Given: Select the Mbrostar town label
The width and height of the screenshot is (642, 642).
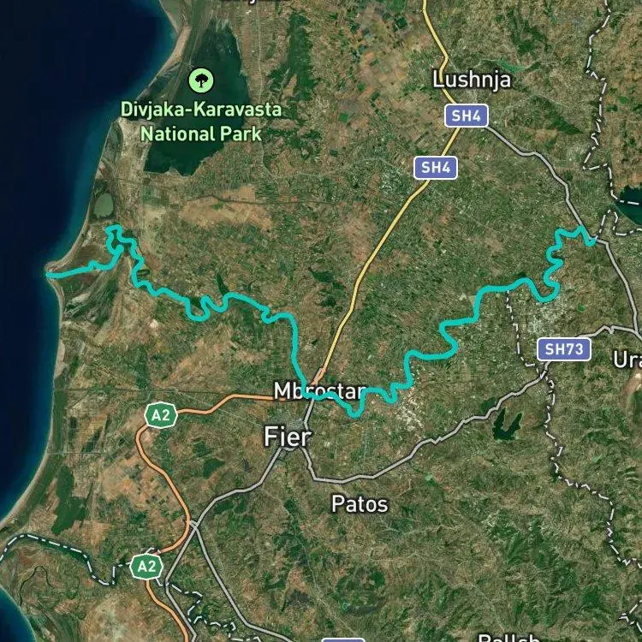Looking at the screenshot, I should click(321, 390).
